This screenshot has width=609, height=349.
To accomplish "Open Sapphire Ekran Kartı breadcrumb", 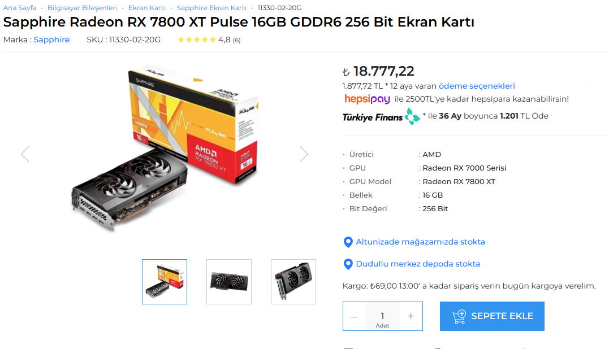I will point(211,8).
